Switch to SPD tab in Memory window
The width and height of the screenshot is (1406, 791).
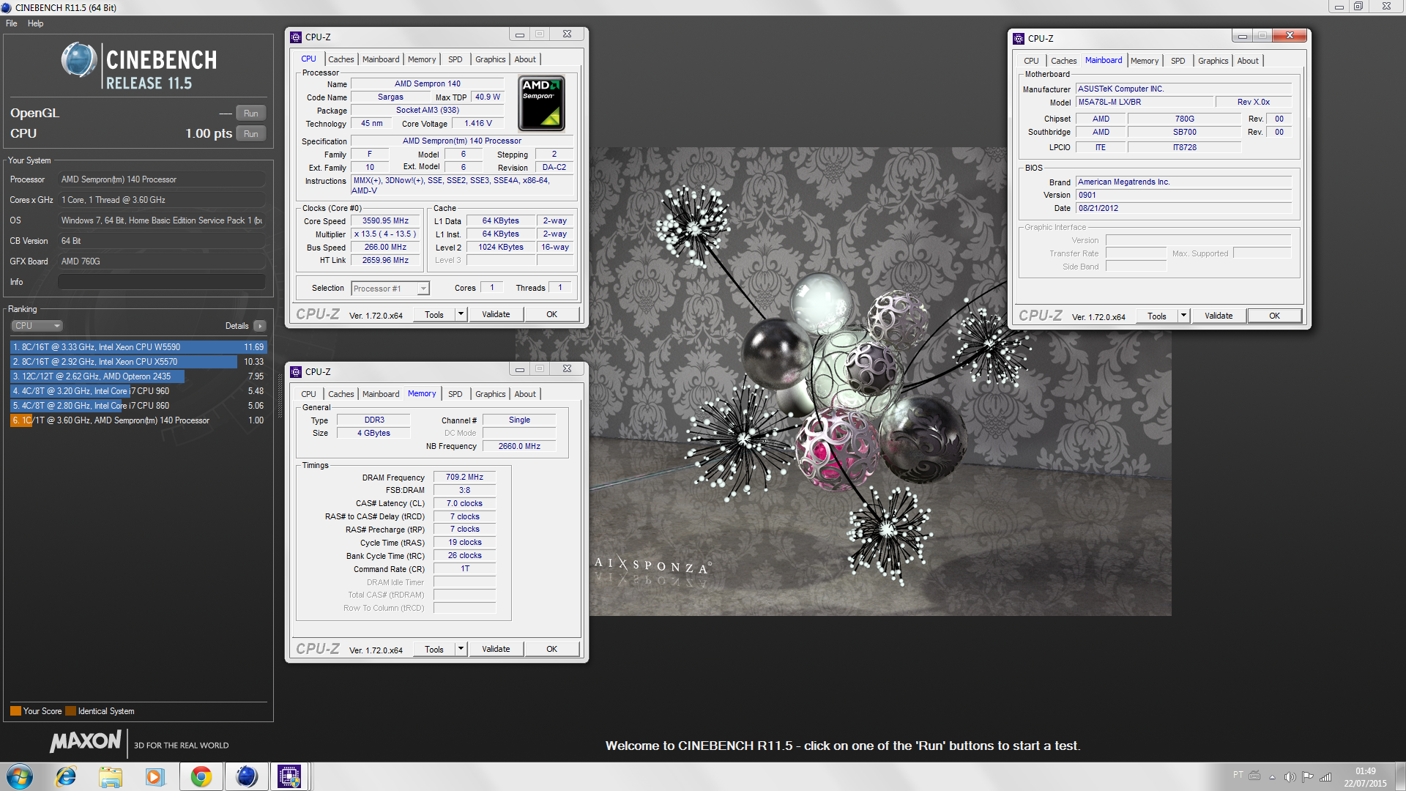coord(455,394)
